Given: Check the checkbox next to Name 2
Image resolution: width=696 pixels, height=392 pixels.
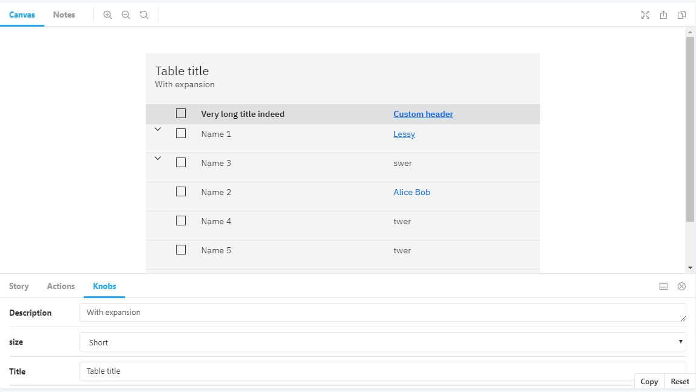Looking at the screenshot, I should [180, 191].
